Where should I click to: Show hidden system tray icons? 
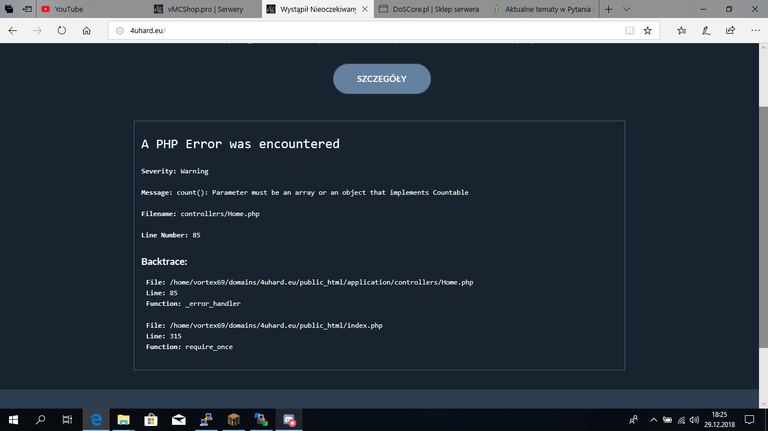653,420
